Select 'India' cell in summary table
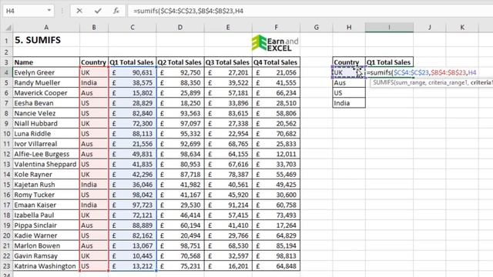This screenshot has height=277, width=493. tap(349, 103)
